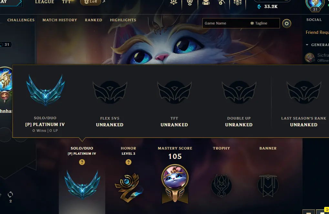Image resolution: width=329 pixels, height=214 pixels.
Task: Click the Platinum rank crest below Solo/Duo
Action: 82,185
